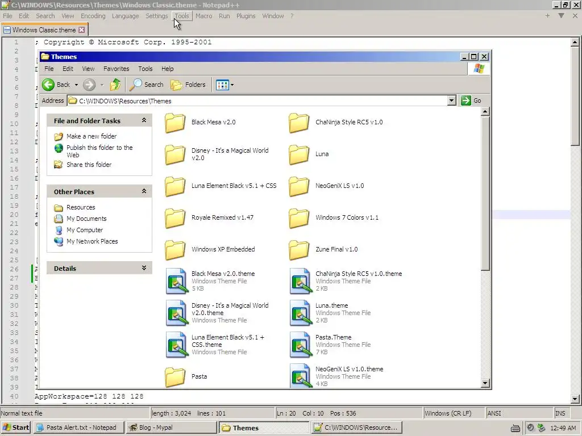Click the ANSI encoding status bar entry
Screen dimensions: 582x436
(519, 413)
